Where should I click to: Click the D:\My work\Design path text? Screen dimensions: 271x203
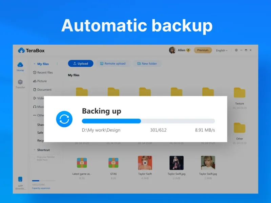click(101, 130)
